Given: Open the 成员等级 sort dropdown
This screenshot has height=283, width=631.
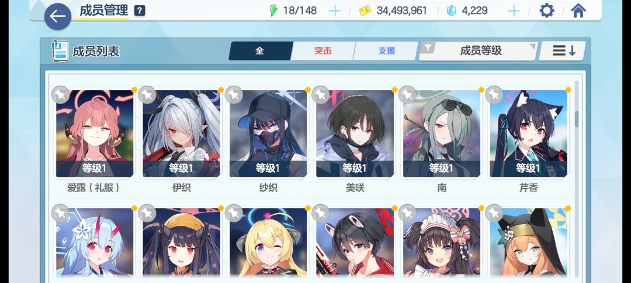Looking at the screenshot, I should (x=478, y=51).
